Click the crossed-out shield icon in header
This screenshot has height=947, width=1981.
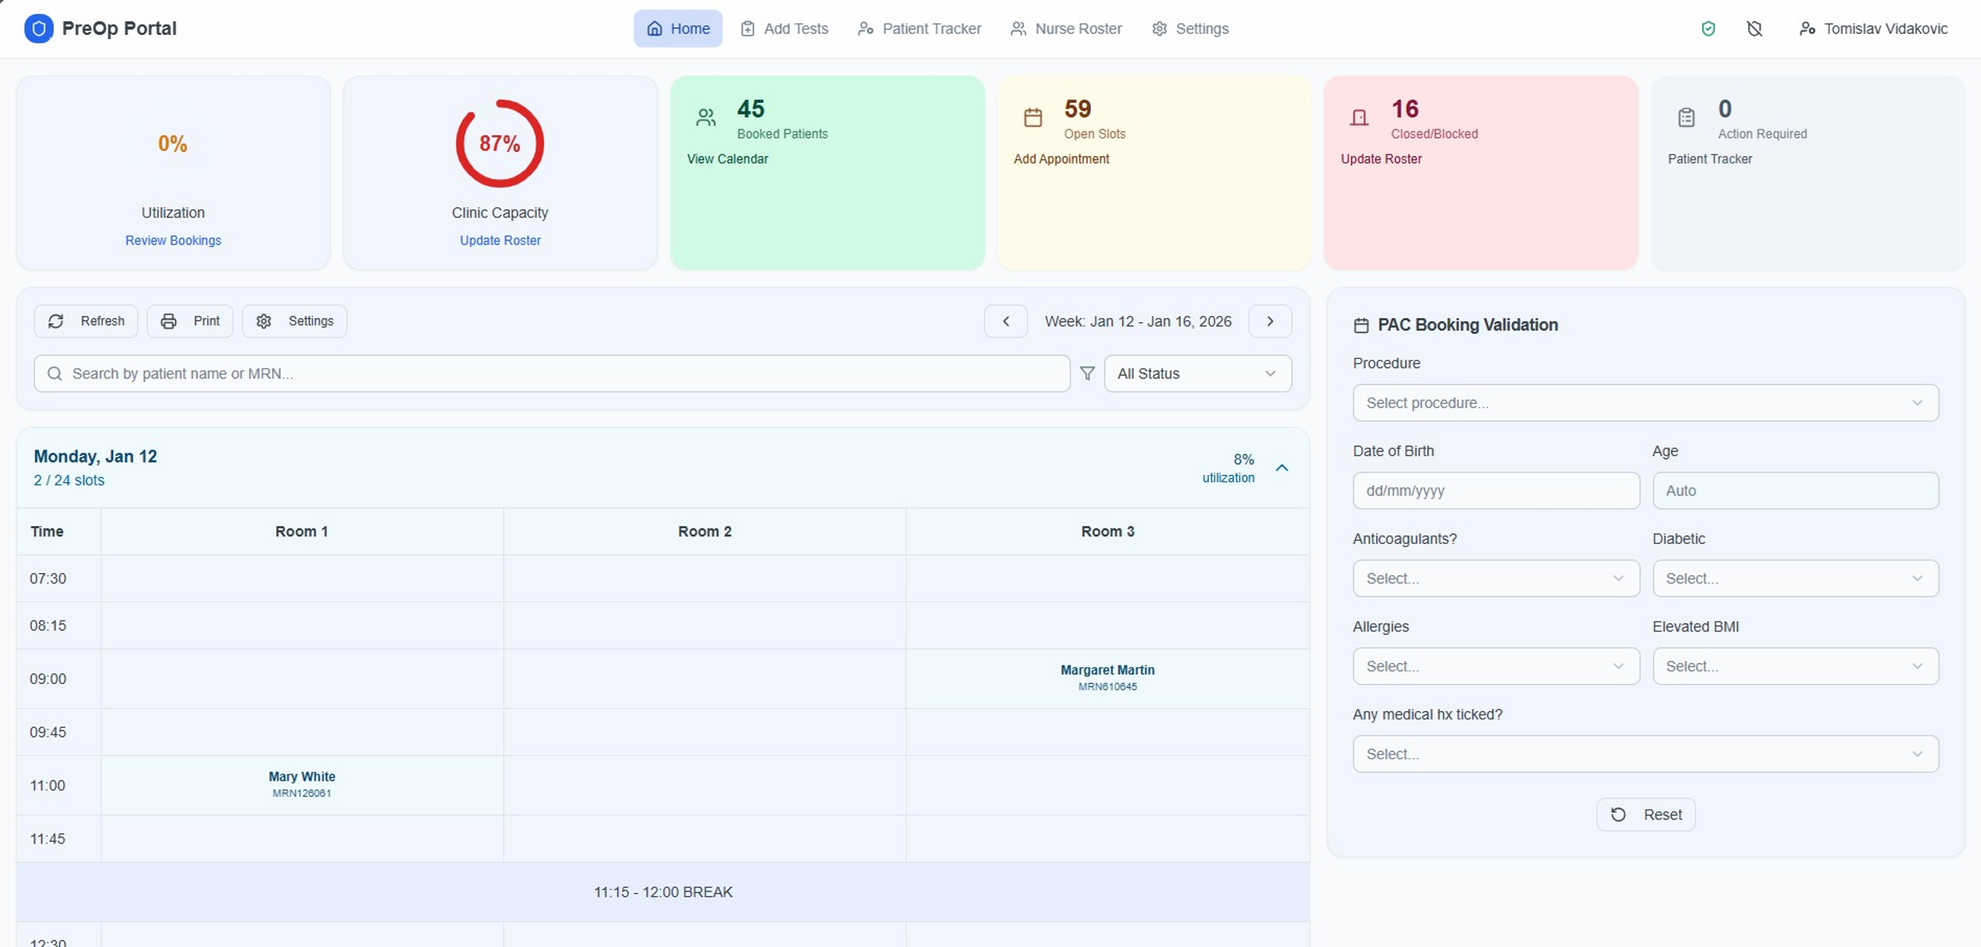[1754, 29]
